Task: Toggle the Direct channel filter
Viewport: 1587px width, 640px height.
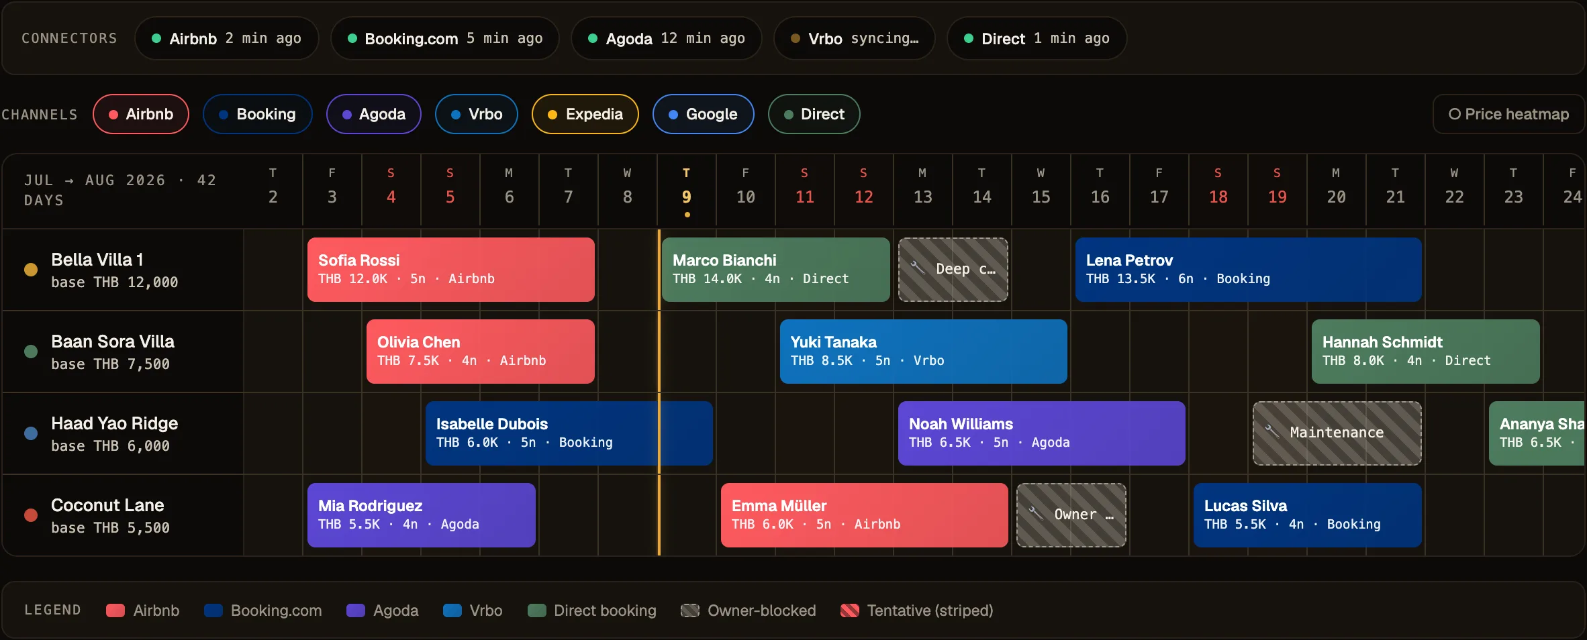Action: [x=814, y=114]
